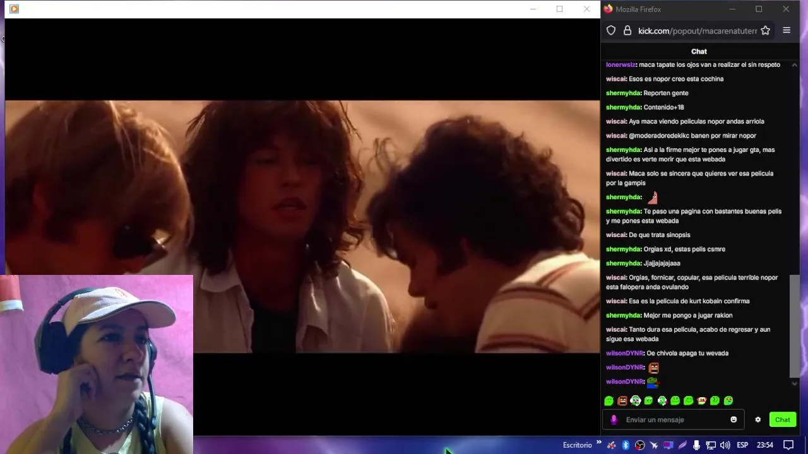Insert the brown angry face quick emote
Screen dimensions: 808x454
(622, 400)
